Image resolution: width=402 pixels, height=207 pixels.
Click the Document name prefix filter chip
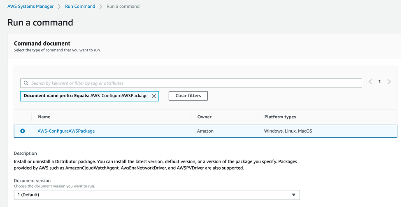[89, 96]
